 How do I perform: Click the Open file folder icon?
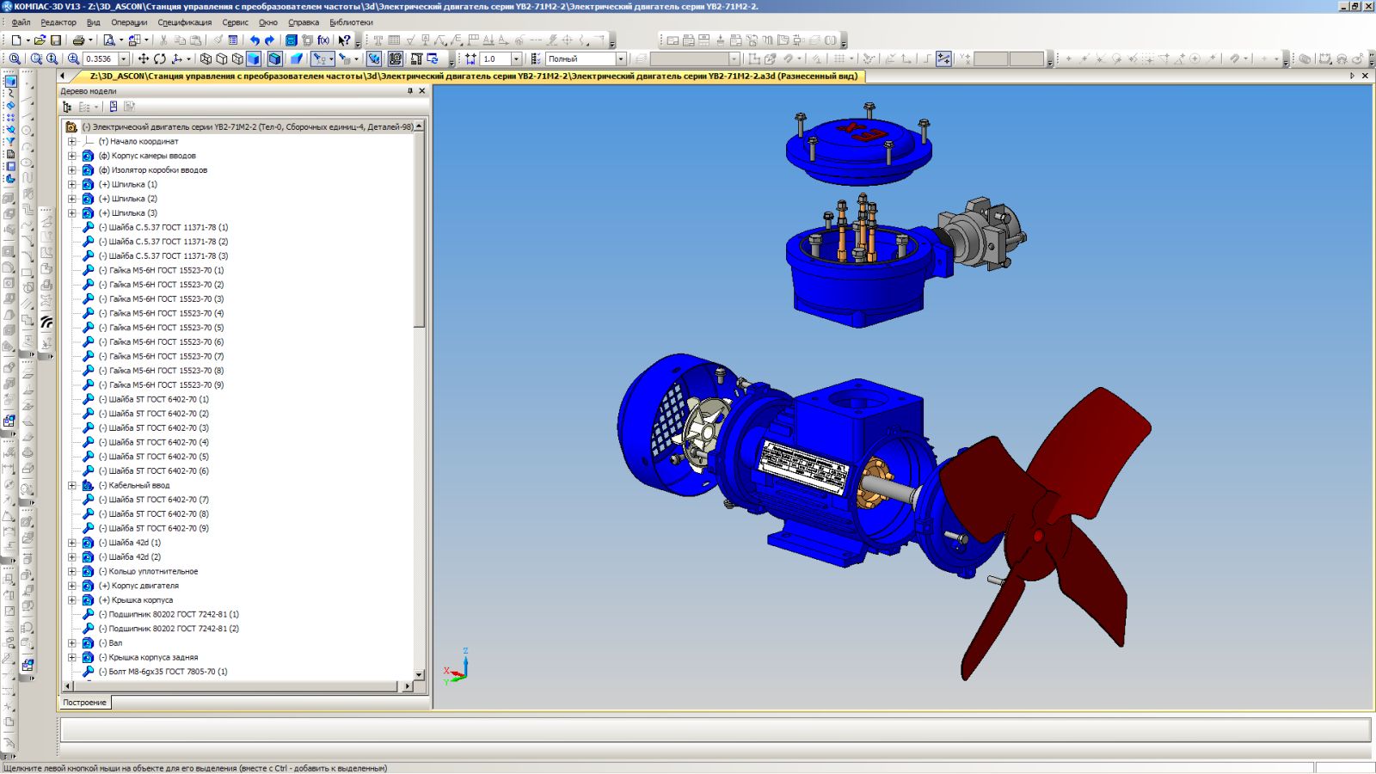point(40,40)
